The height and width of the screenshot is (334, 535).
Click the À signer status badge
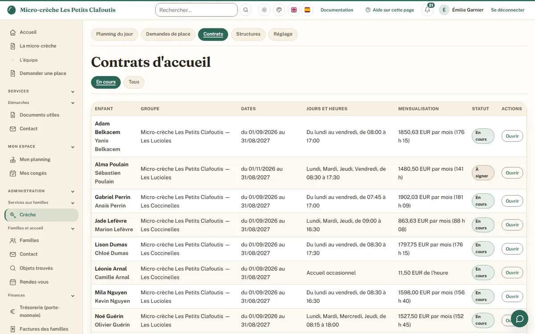(483, 173)
